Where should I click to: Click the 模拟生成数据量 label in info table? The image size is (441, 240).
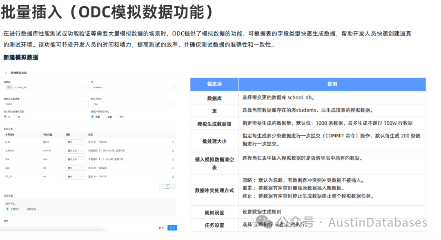coord(214,124)
